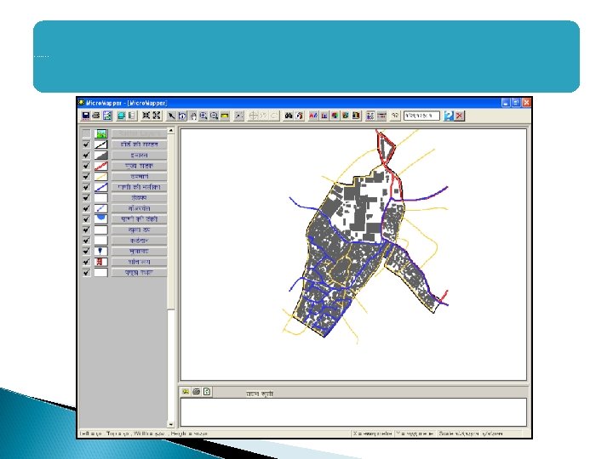Select the black arrow pointer tool

[171, 116]
